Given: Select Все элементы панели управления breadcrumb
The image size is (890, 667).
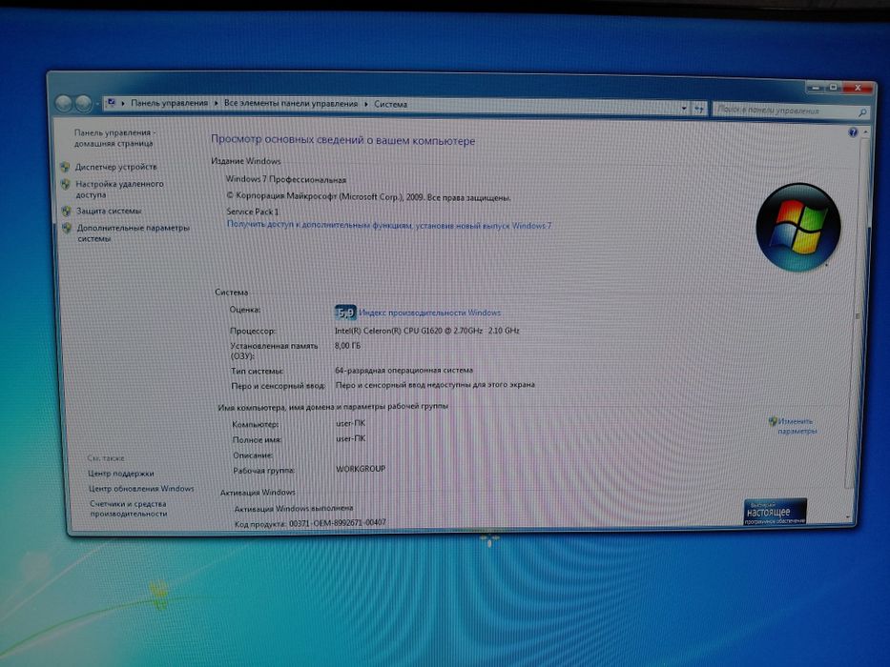Looking at the screenshot, I should pyautogui.click(x=291, y=104).
